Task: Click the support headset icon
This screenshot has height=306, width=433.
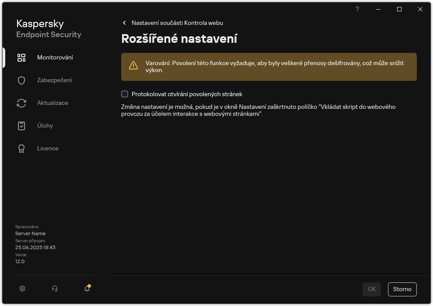Action: pyautogui.click(x=54, y=289)
